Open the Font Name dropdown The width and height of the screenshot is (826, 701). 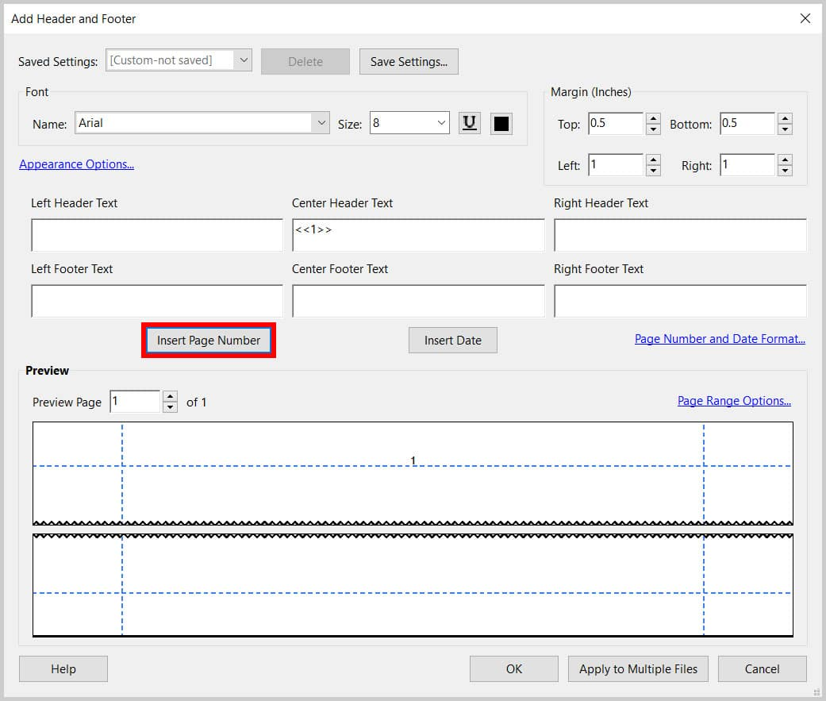(321, 123)
